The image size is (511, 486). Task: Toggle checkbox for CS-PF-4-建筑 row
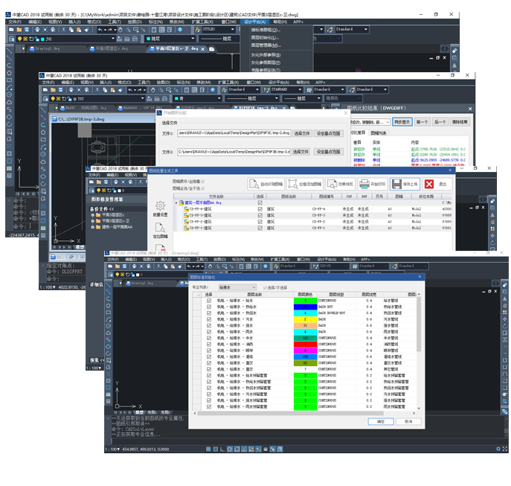(x=260, y=209)
